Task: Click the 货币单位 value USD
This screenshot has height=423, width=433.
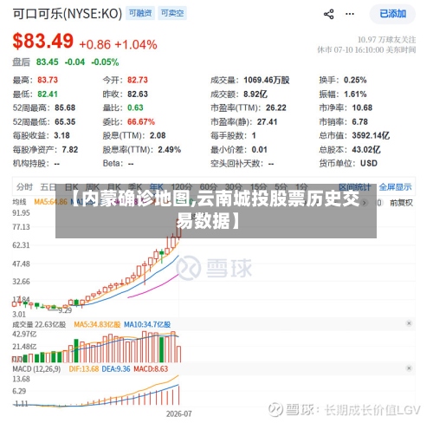Action: (x=369, y=164)
